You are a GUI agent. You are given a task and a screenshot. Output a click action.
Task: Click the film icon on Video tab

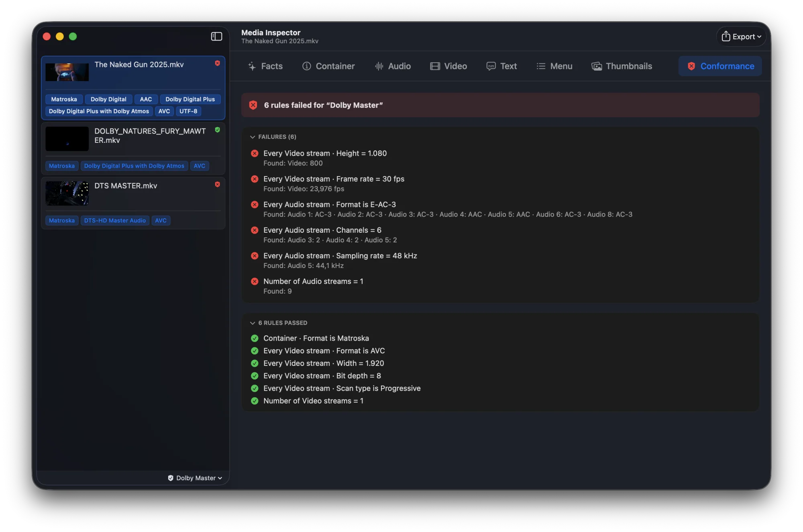click(435, 66)
